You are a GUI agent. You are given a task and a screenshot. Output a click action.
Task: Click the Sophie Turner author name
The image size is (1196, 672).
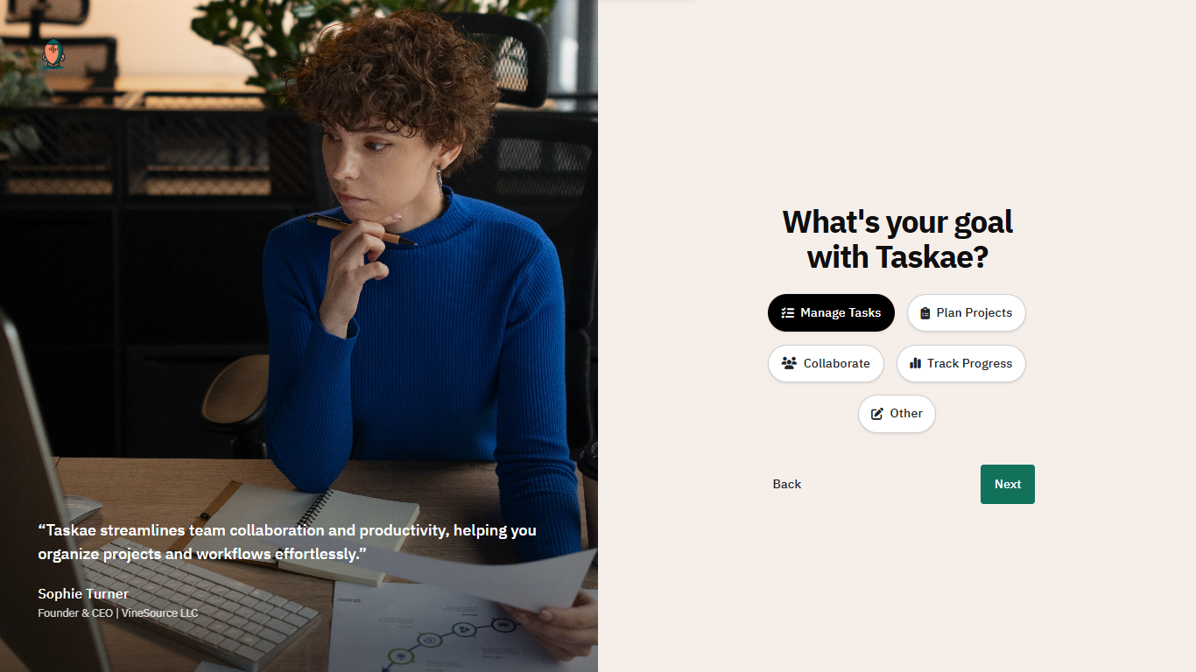(x=83, y=594)
